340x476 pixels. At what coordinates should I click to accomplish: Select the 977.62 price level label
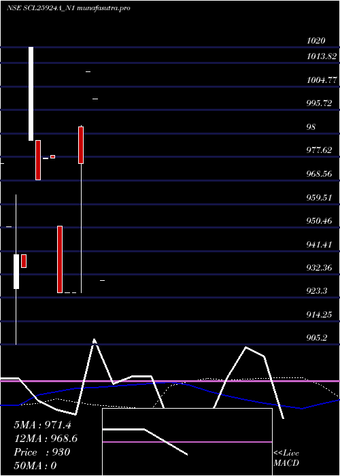point(319,150)
